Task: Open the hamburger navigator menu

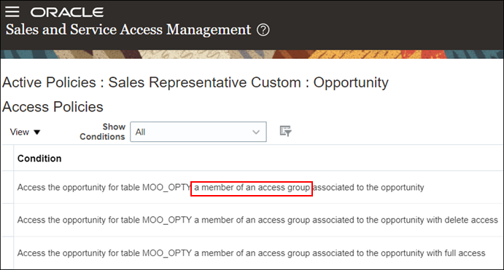Action: pyautogui.click(x=12, y=12)
